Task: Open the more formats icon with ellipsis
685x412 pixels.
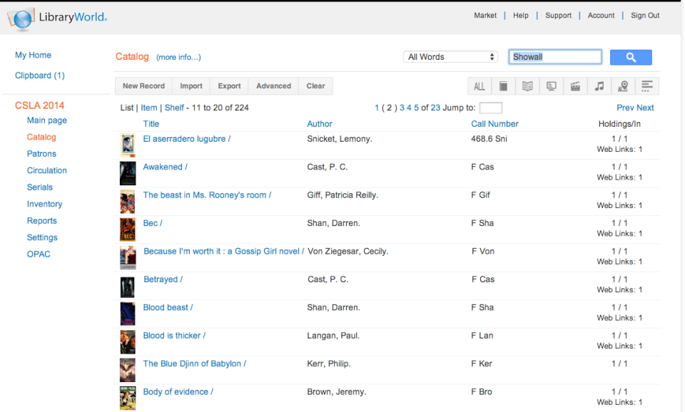Action: tap(647, 86)
